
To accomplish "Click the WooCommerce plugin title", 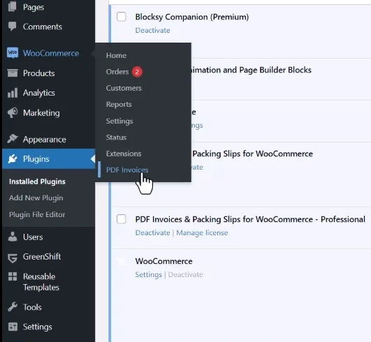I will 163,261.
